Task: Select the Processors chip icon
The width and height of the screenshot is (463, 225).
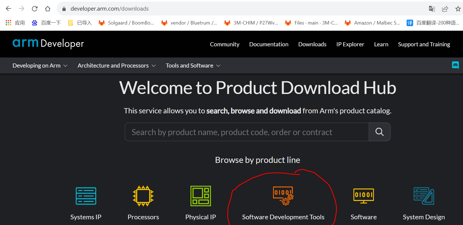Action: click(x=143, y=196)
